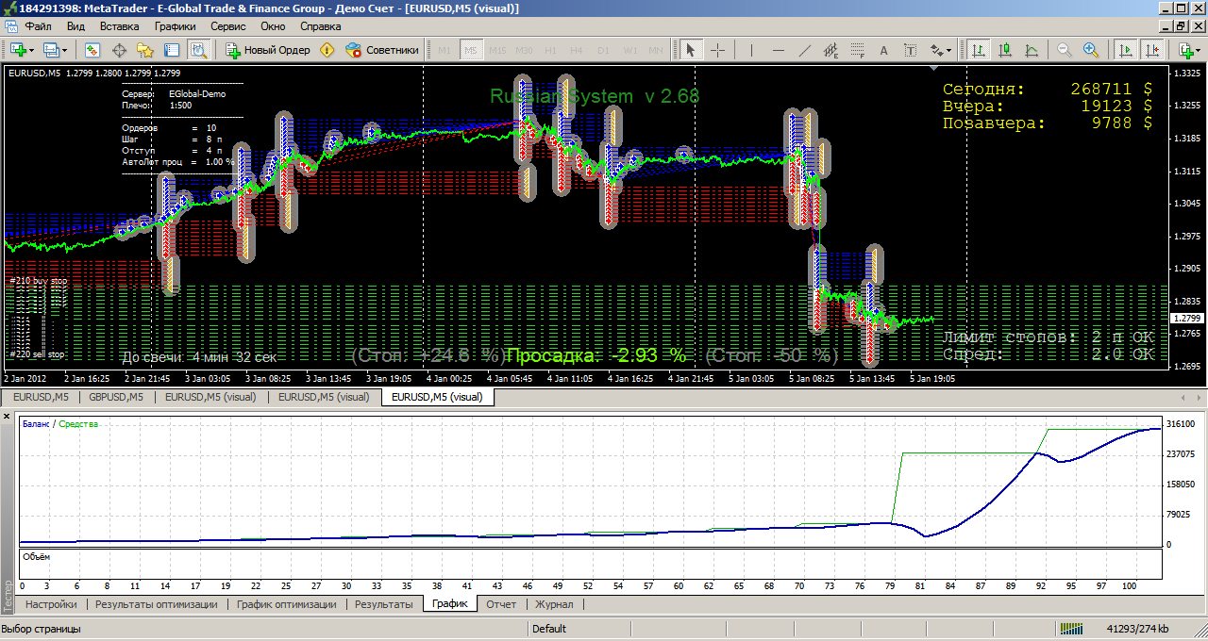Select the vertical line drawing tool
This screenshot has height=641, width=1208.
751,50
